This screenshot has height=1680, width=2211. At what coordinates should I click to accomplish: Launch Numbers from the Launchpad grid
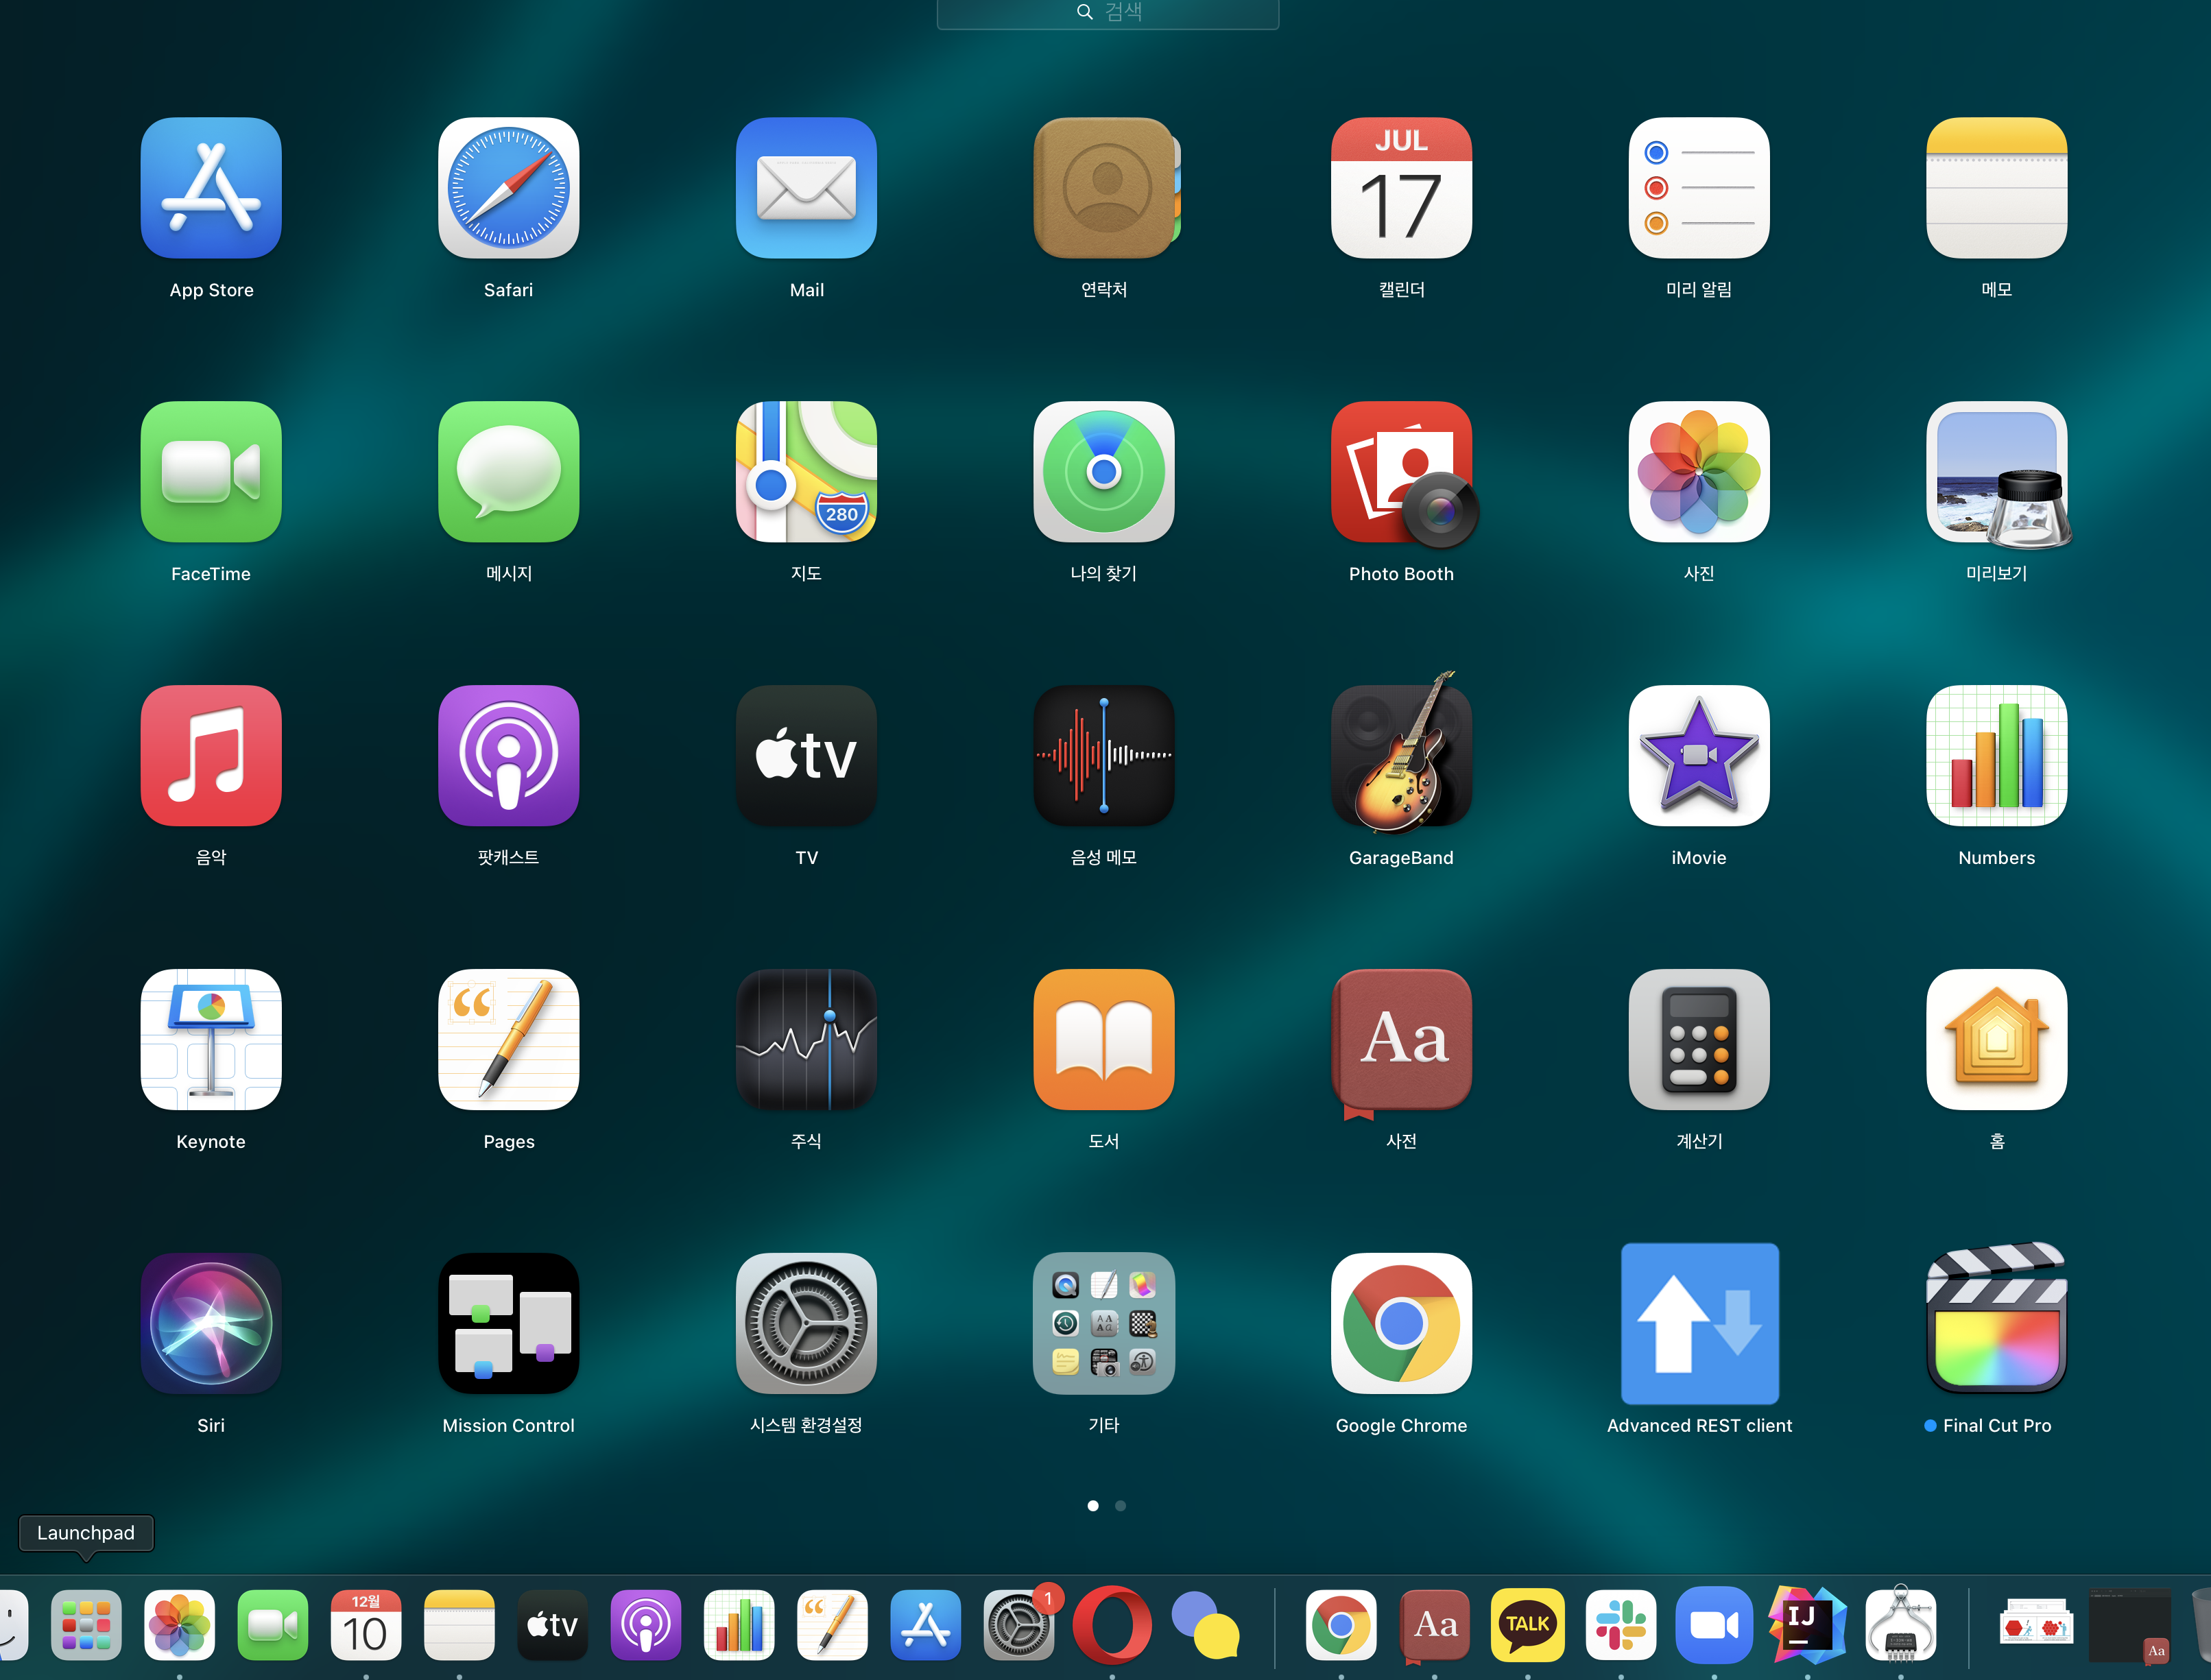(1996, 757)
